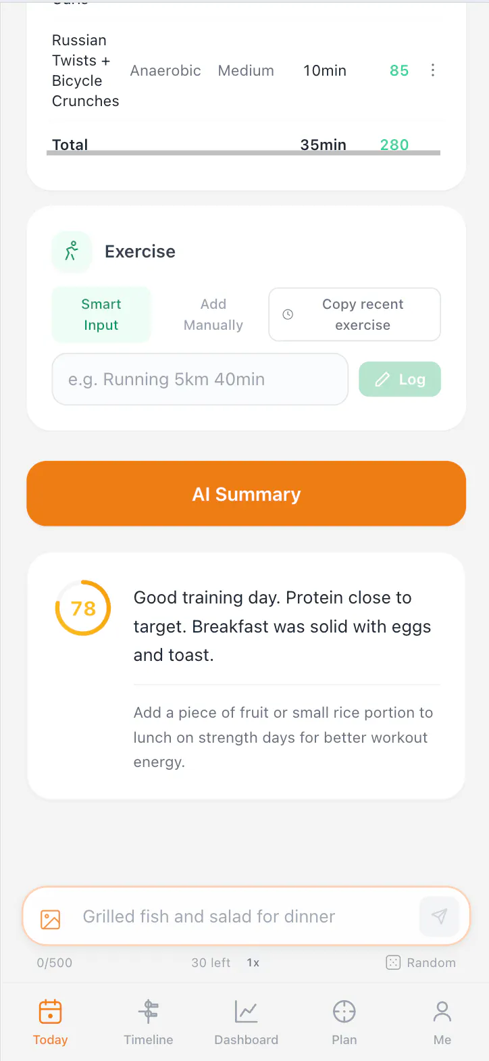Switch to Add Manually mode
The width and height of the screenshot is (489, 1061).
pyautogui.click(x=213, y=315)
